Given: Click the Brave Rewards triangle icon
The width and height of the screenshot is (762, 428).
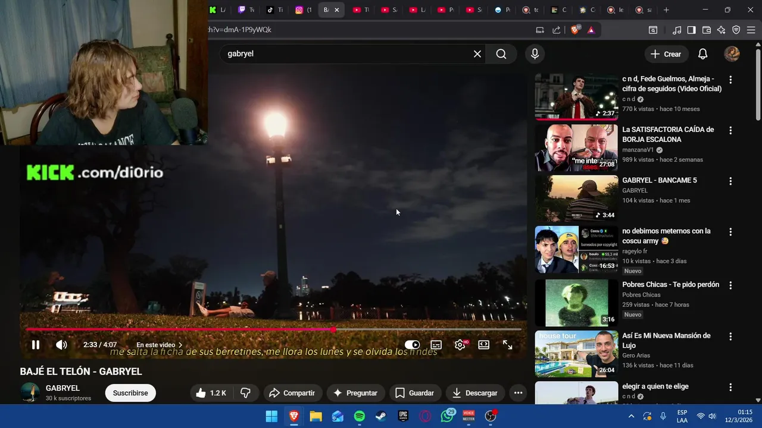Looking at the screenshot, I should coord(591,30).
